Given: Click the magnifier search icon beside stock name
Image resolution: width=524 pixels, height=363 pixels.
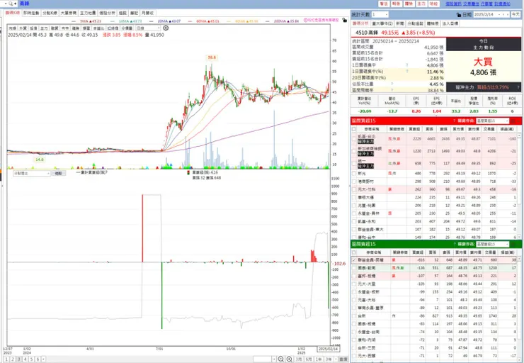Looking at the screenshot, I should [11, 4].
